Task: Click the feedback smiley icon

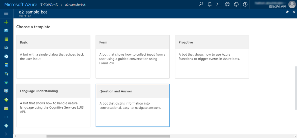Action: click(x=236, y=4)
